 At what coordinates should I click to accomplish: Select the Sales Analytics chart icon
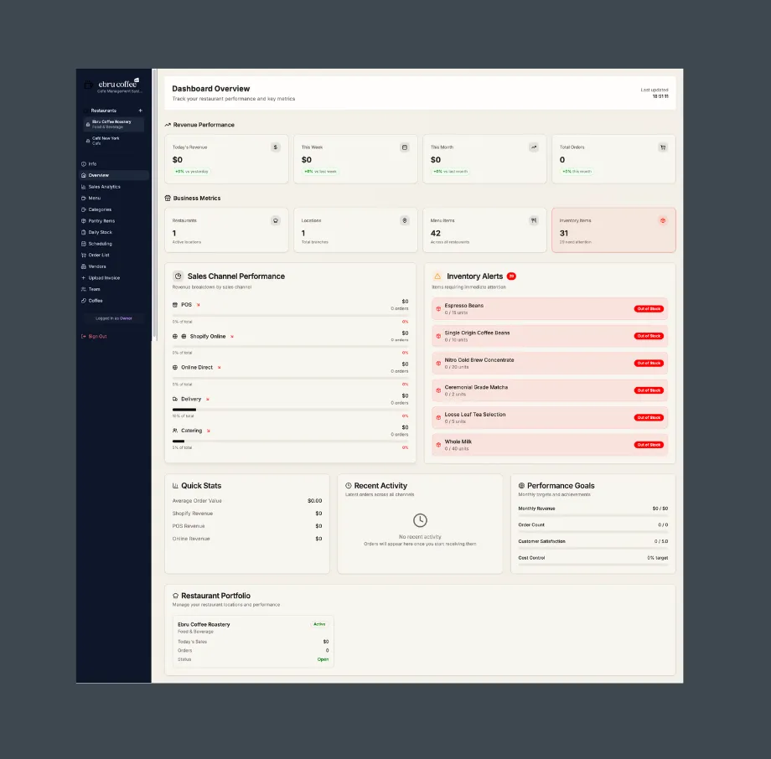coord(83,186)
